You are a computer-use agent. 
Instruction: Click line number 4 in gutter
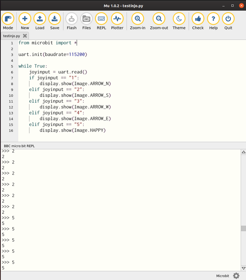[x=12, y=61]
